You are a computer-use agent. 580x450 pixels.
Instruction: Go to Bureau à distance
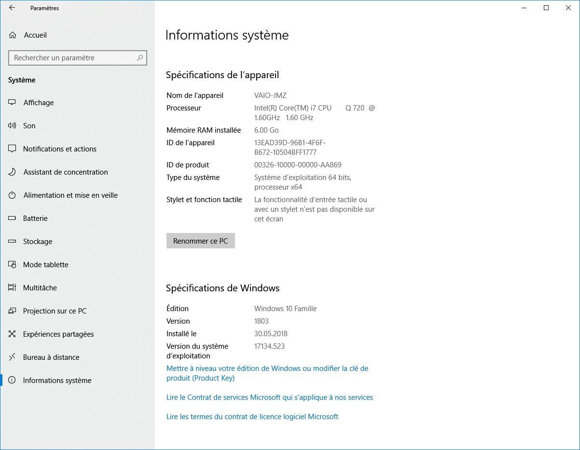tap(77, 357)
